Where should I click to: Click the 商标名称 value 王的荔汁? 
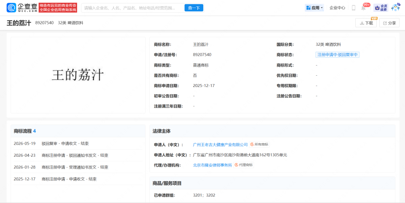pyautogui.click(x=201, y=45)
